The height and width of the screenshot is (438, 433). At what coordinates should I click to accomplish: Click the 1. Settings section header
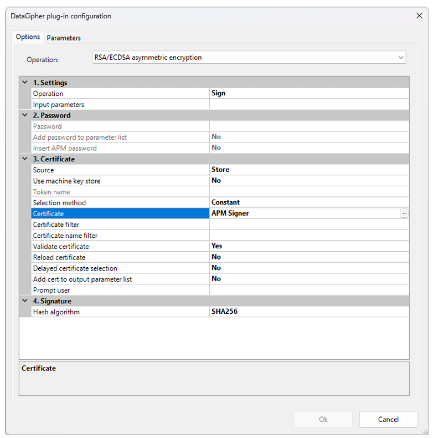[x=214, y=83]
